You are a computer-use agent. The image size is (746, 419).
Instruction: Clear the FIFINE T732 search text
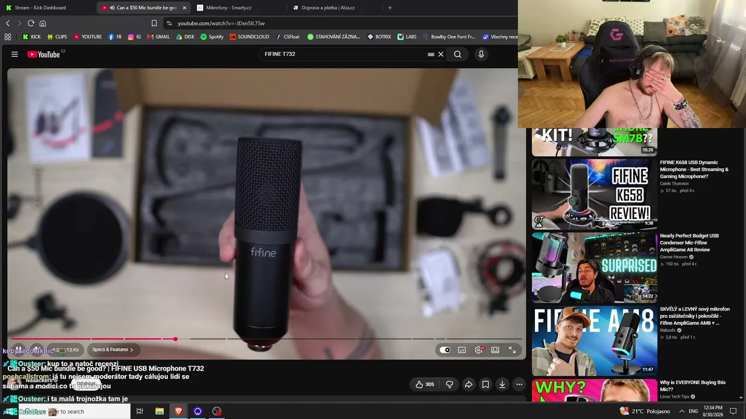[441, 54]
